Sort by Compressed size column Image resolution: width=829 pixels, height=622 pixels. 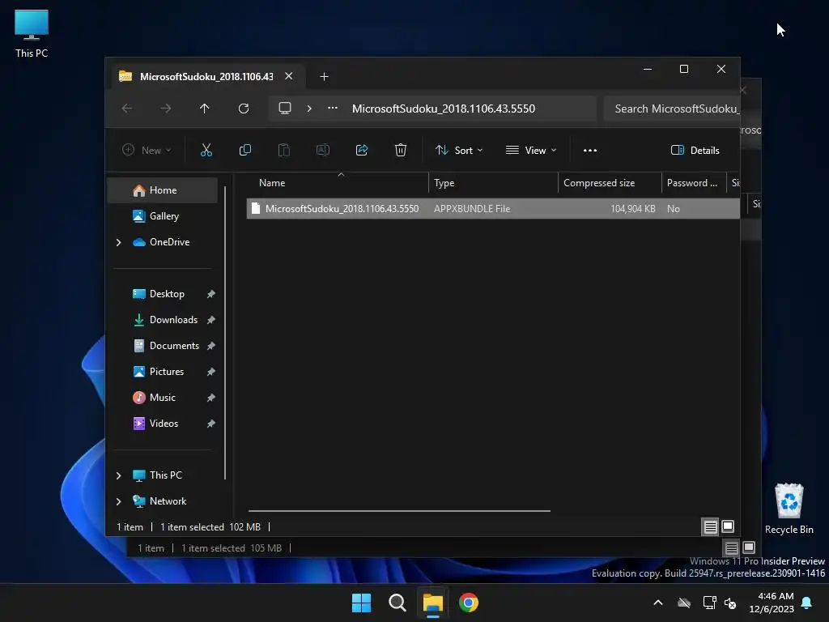point(610,183)
